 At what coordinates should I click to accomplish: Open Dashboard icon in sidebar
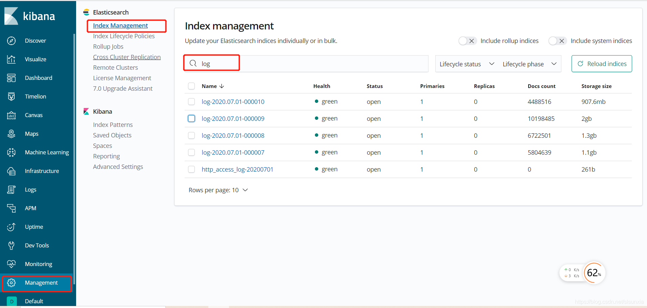pos(11,78)
